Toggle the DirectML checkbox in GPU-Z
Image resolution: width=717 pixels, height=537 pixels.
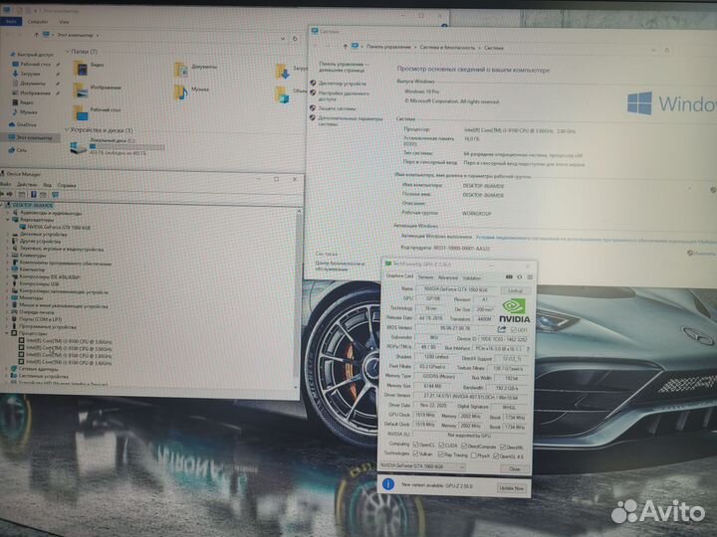click(503, 447)
